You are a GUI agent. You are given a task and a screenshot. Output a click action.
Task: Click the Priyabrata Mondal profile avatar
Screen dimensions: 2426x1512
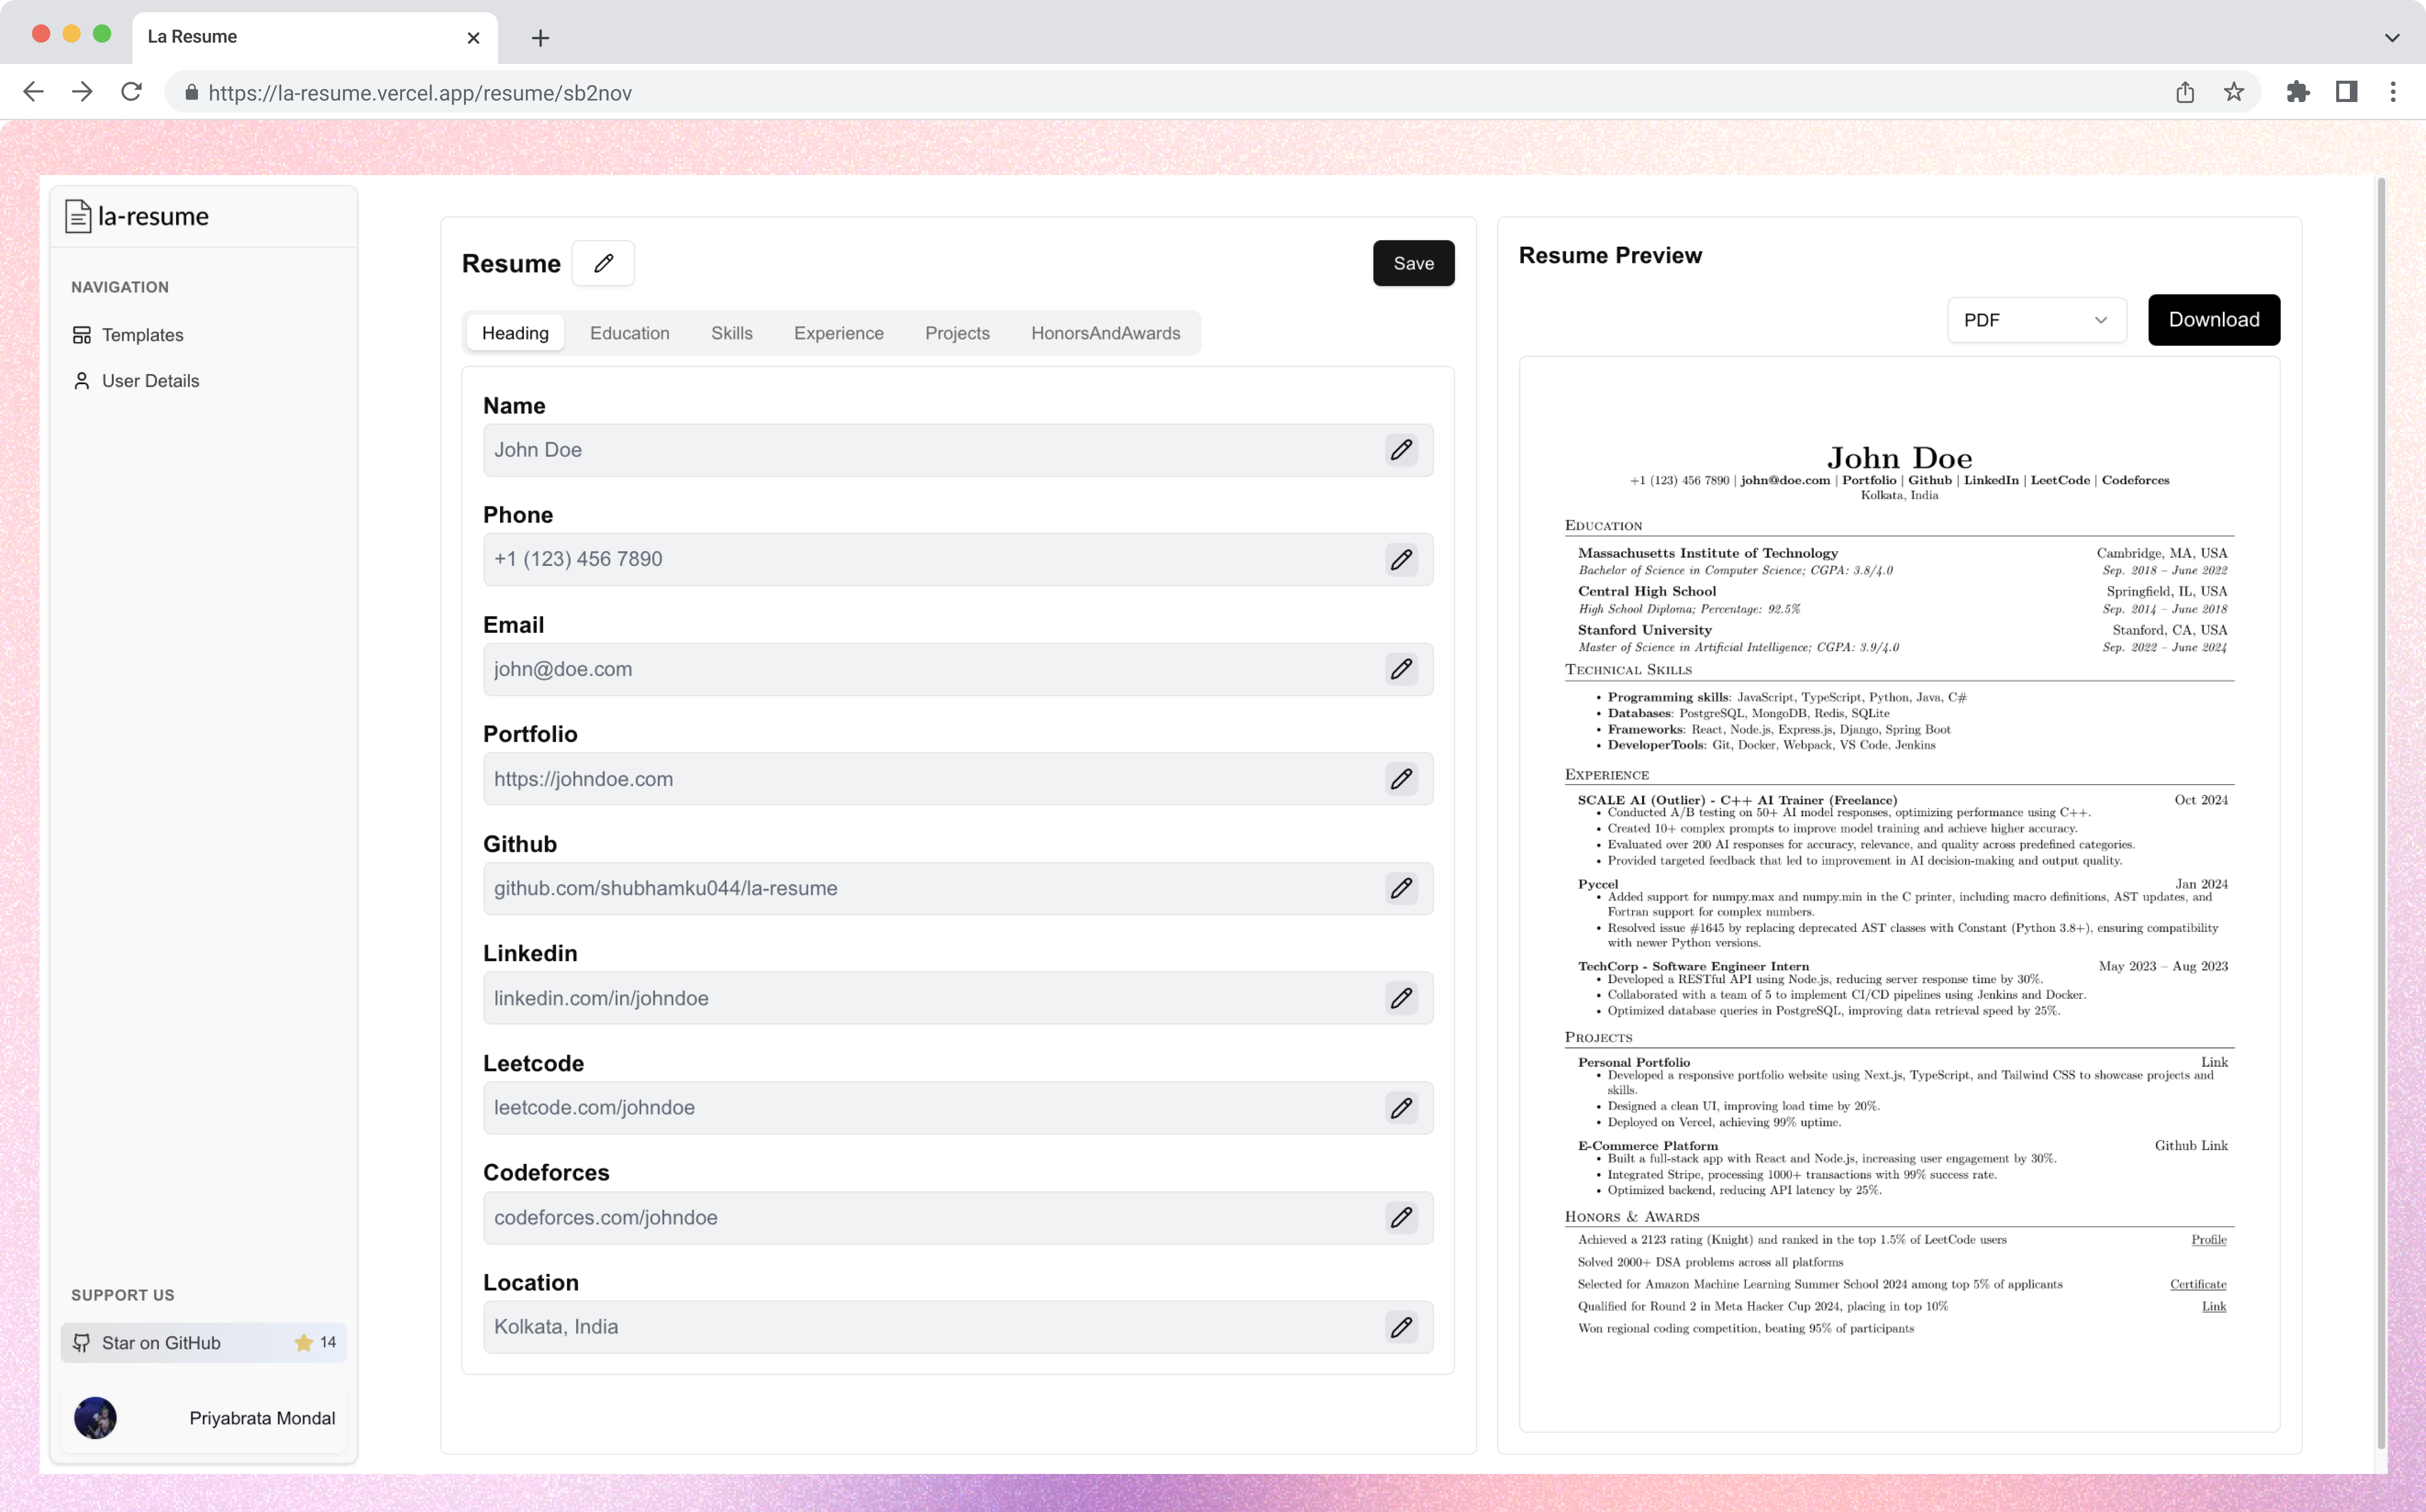point(95,1418)
